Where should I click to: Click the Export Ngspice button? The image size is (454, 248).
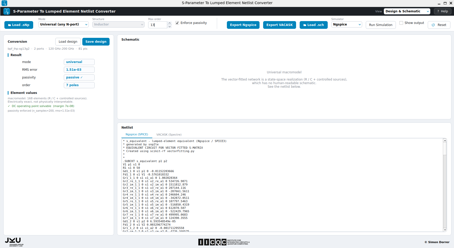[243, 25]
